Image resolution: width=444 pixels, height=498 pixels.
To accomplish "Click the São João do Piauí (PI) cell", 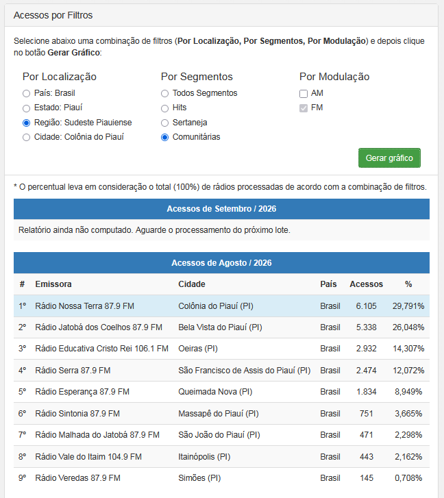I will click(x=219, y=435).
